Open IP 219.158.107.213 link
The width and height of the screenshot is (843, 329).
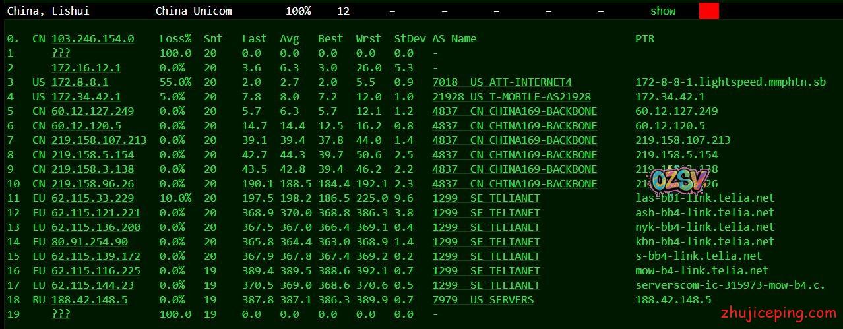99,140
